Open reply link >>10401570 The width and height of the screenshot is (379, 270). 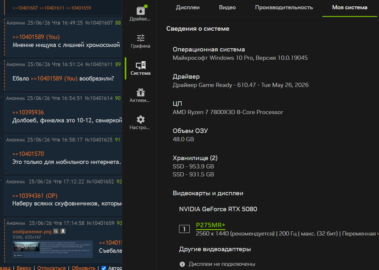(28, 154)
